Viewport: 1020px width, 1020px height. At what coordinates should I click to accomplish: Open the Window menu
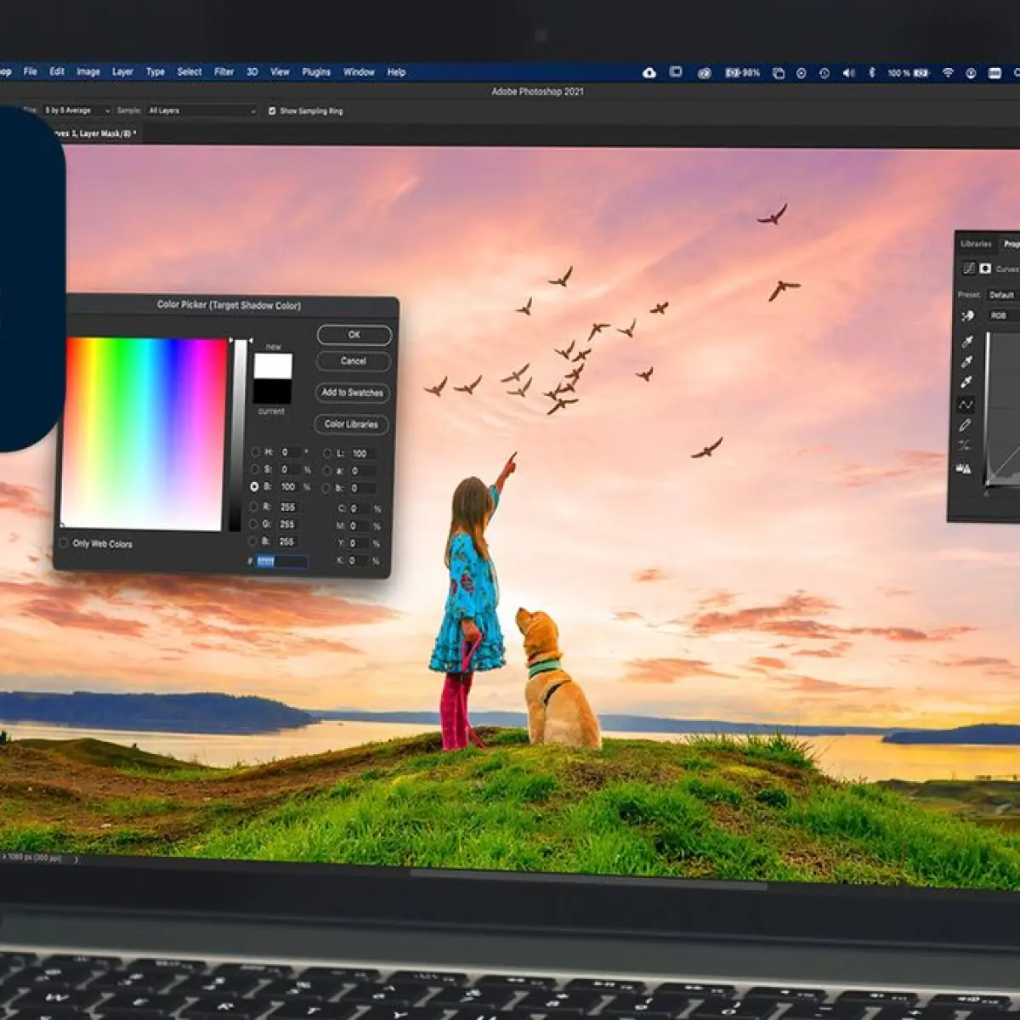tap(359, 72)
